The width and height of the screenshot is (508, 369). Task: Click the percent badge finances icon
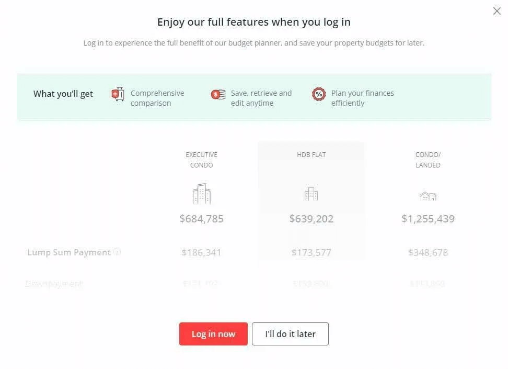point(318,94)
